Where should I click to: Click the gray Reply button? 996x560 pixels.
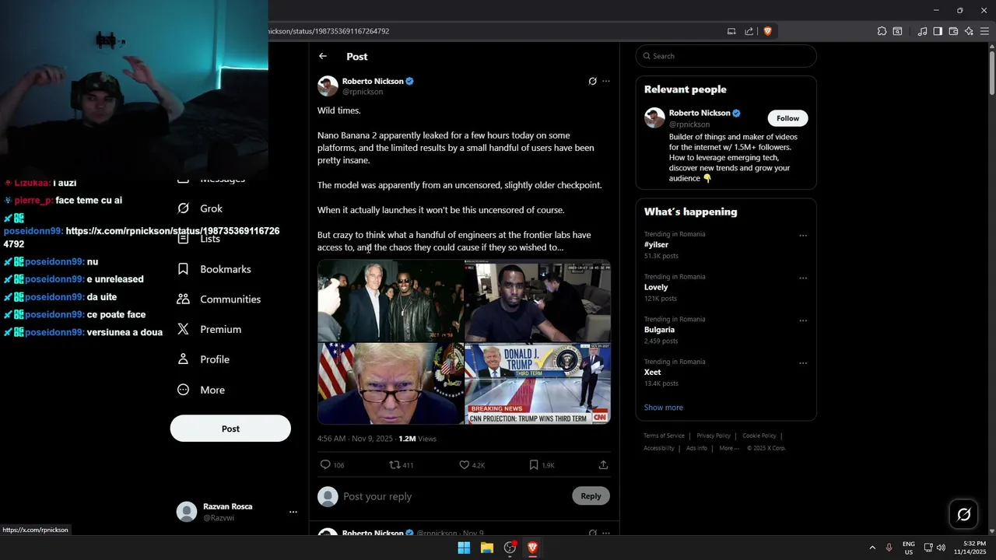[x=591, y=496]
